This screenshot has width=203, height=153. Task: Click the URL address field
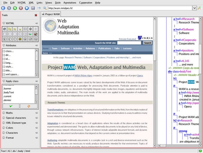[120, 8]
